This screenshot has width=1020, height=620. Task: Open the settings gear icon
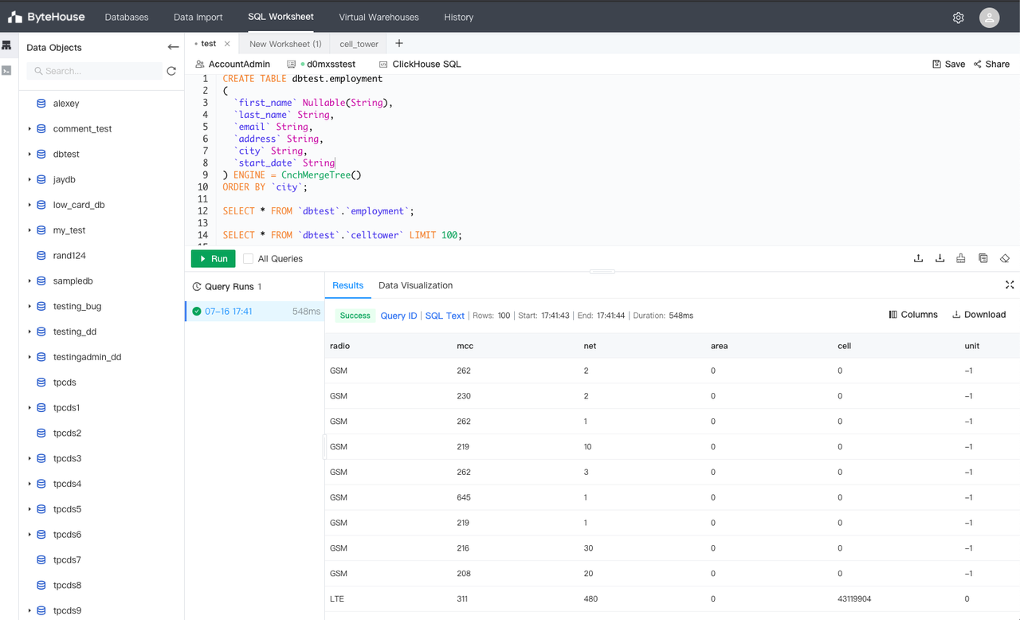pos(958,18)
